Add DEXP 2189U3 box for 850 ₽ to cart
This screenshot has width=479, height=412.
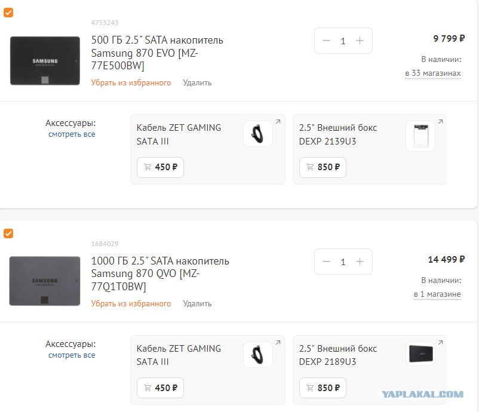[323, 388]
